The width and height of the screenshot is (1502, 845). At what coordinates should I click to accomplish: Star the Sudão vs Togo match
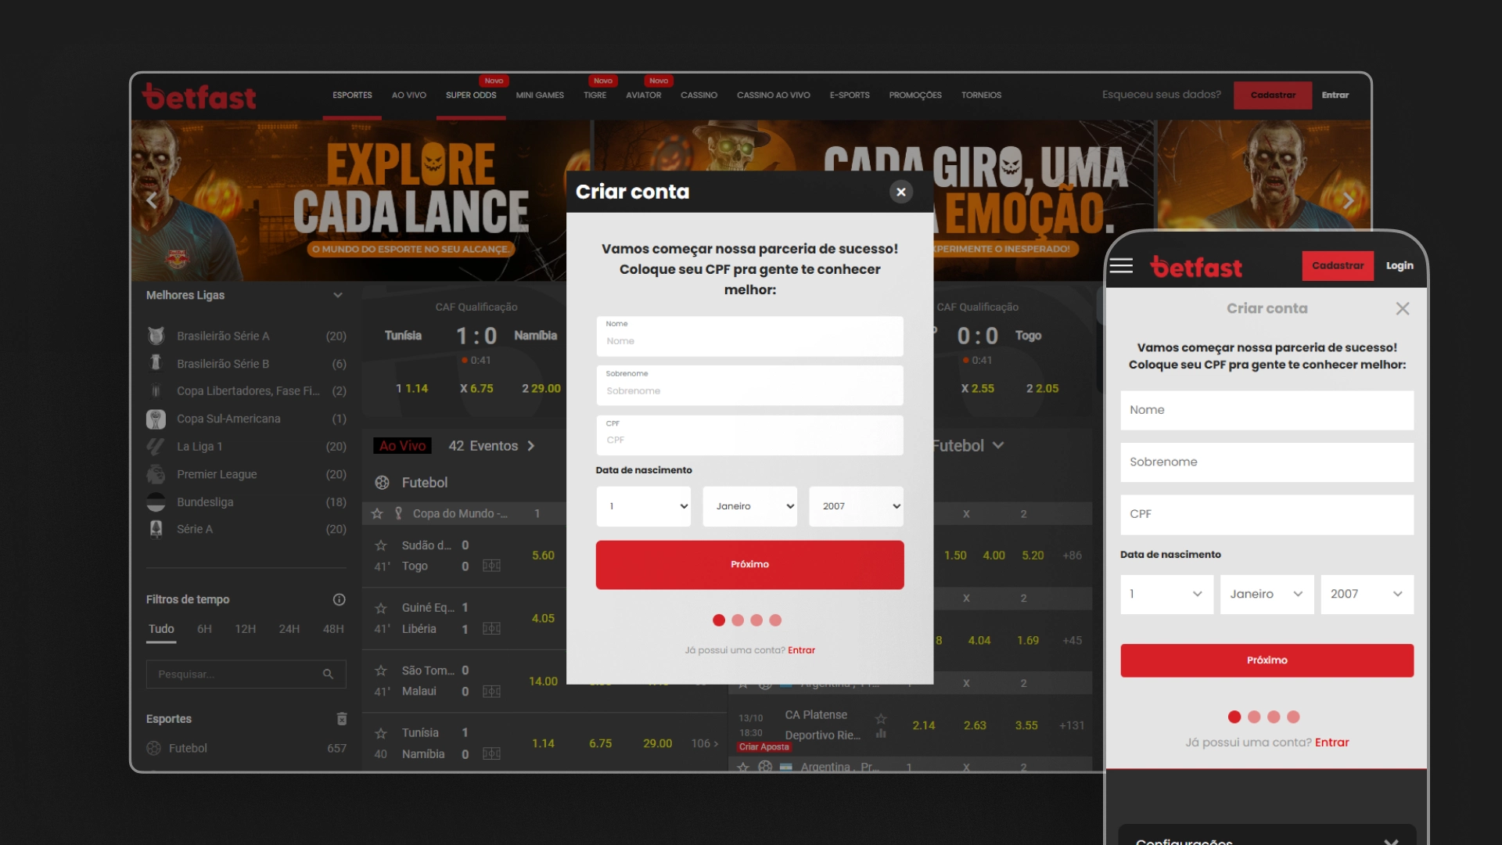pyautogui.click(x=381, y=545)
